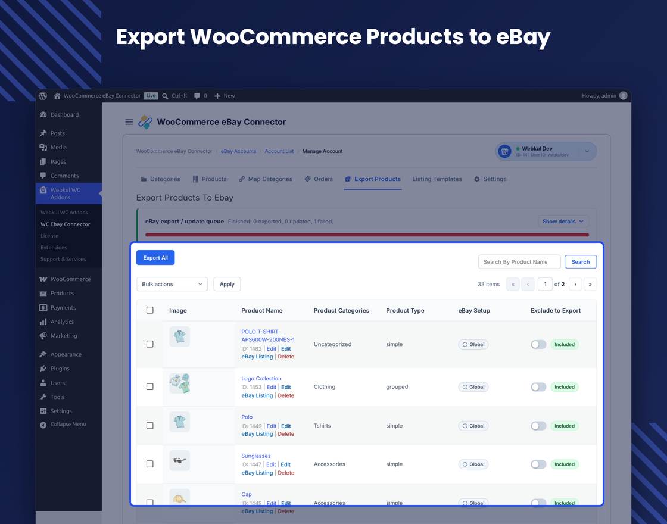Check the Sunglasses row checkbox
This screenshot has height=524, width=667.
149,464
